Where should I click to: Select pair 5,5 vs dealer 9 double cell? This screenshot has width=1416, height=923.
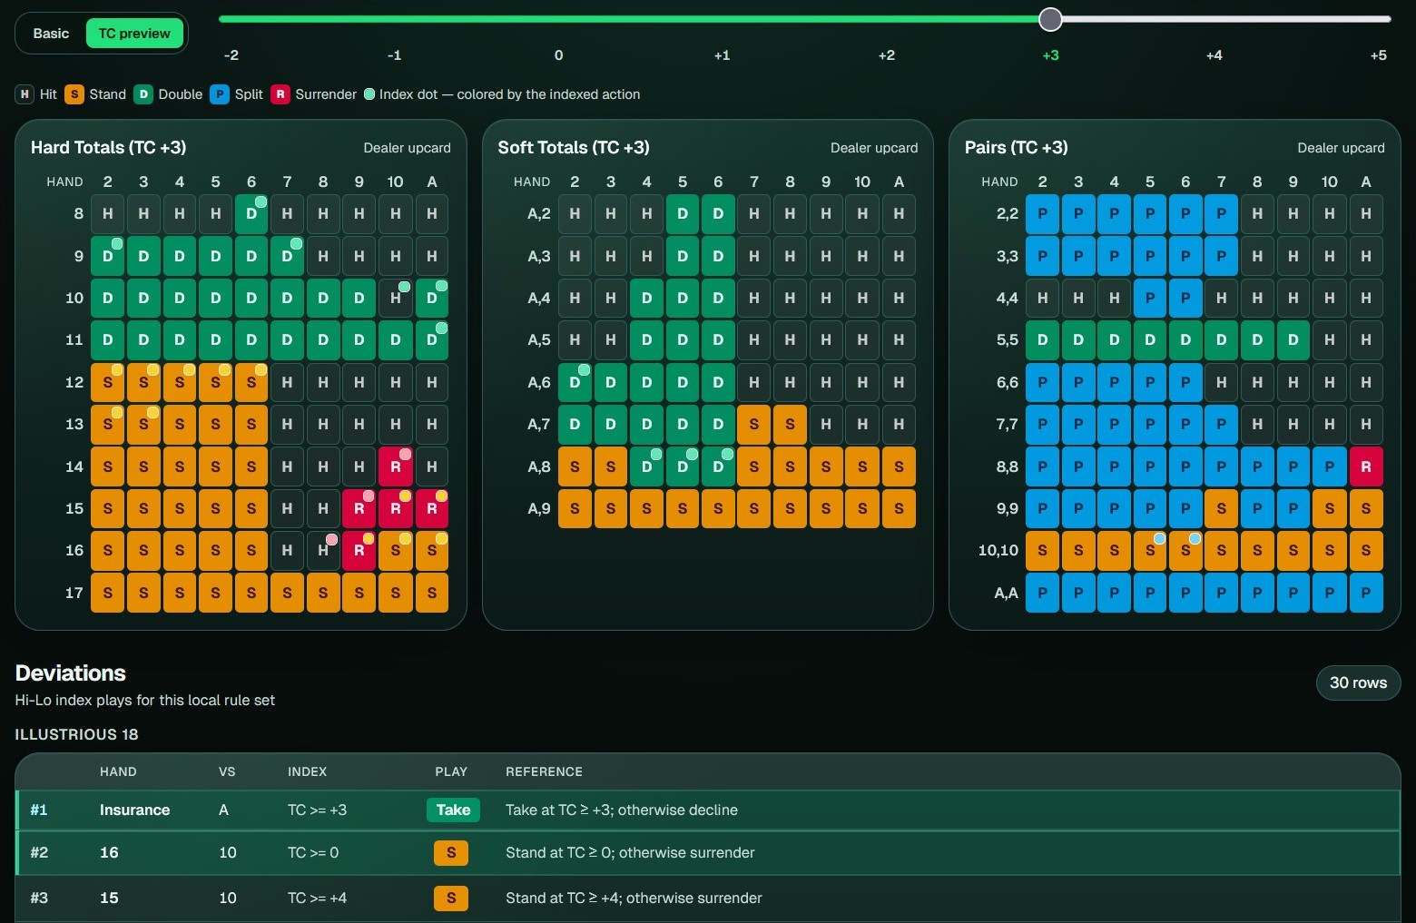tap(1293, 340)
